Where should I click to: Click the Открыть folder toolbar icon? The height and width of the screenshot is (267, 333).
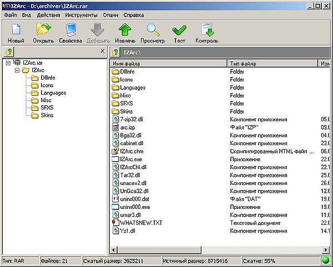(43, 29)
